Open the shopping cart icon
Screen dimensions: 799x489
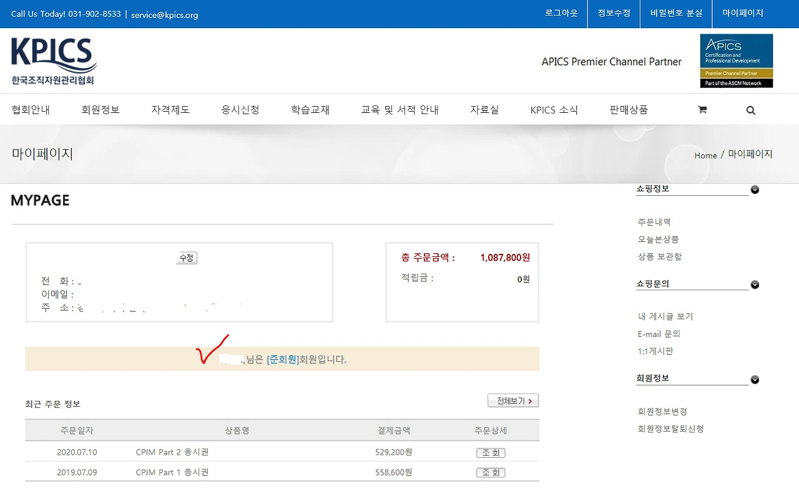[x=702, y=110]
